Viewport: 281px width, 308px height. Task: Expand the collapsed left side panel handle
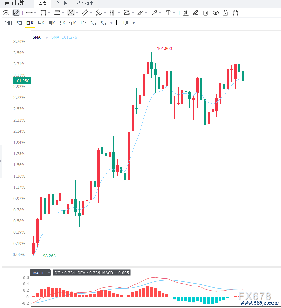click(x=1, y=161)
